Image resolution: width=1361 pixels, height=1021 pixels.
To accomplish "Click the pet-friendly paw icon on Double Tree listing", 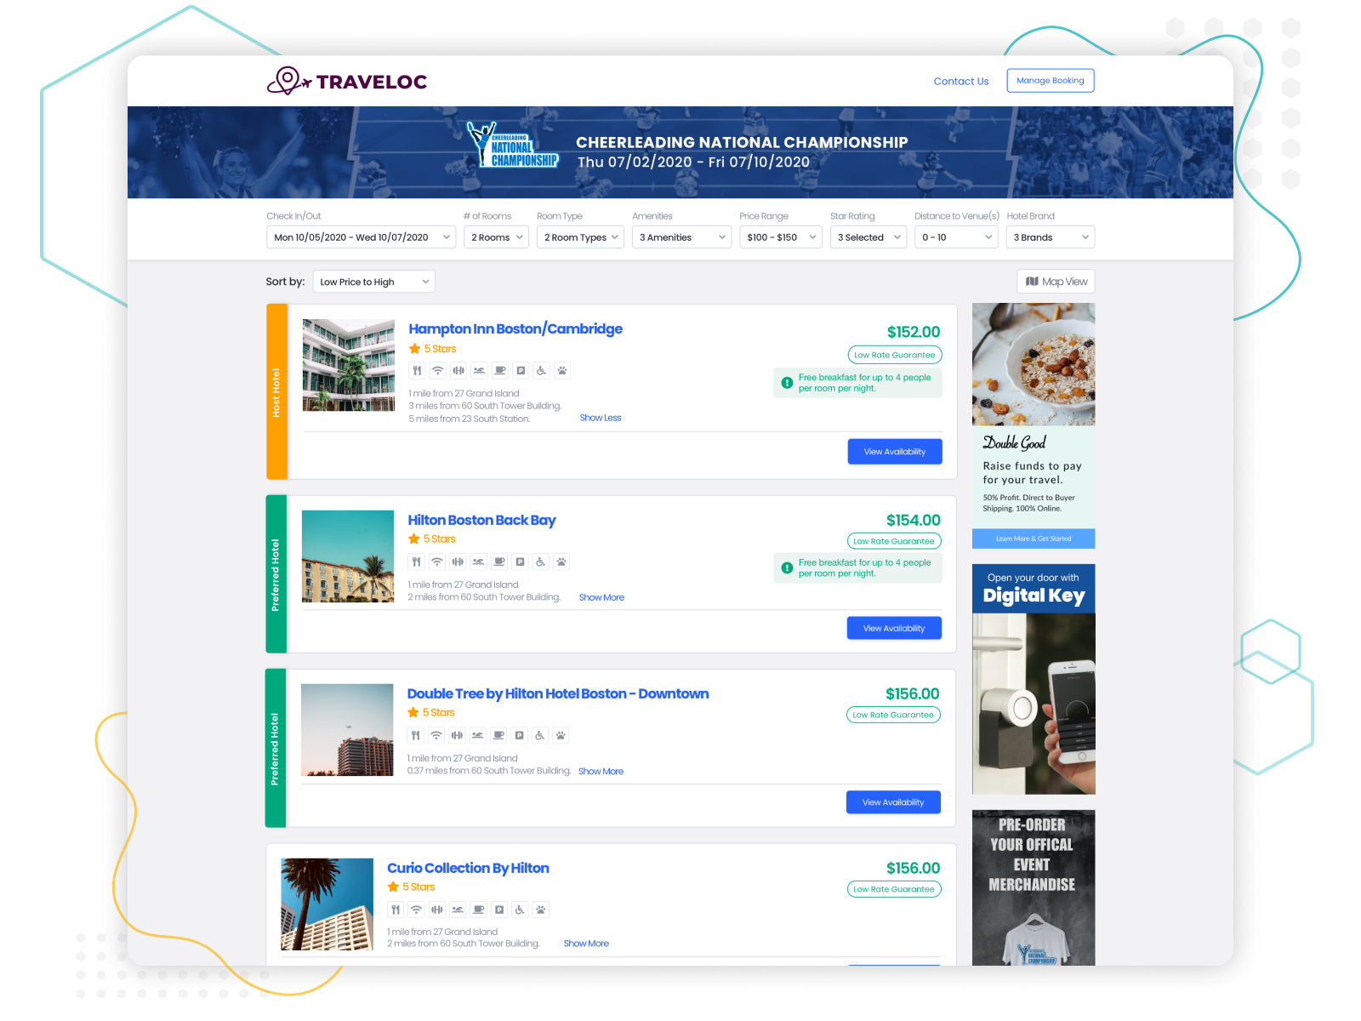I will coord(561,735).
